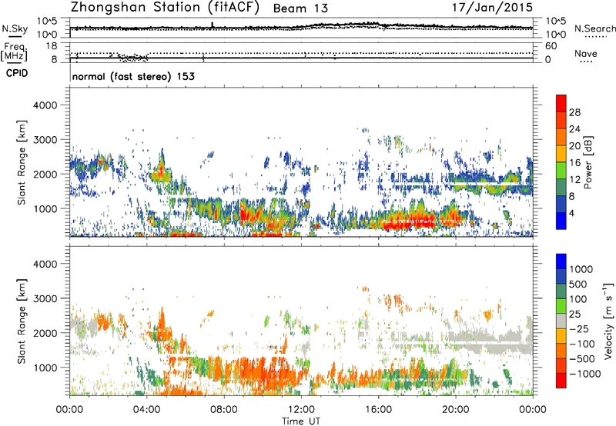Click the "4000" tick on the power panel

click(x=45, y=105)
